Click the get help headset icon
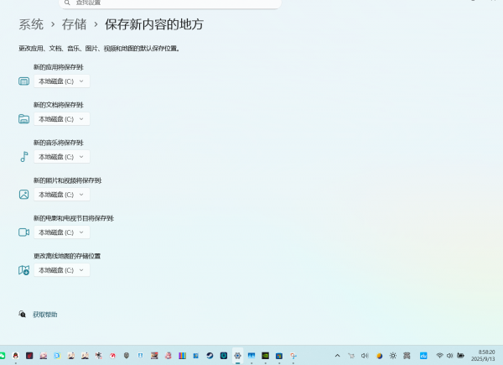 point(23,315)
